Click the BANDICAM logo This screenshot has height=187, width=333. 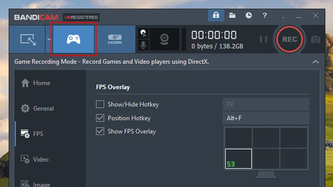click(x=36, y=17)
